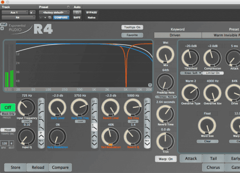Viewport: 240px width, 173px height.
Task: Toggle automation SAFE mode
Action: 77,18
